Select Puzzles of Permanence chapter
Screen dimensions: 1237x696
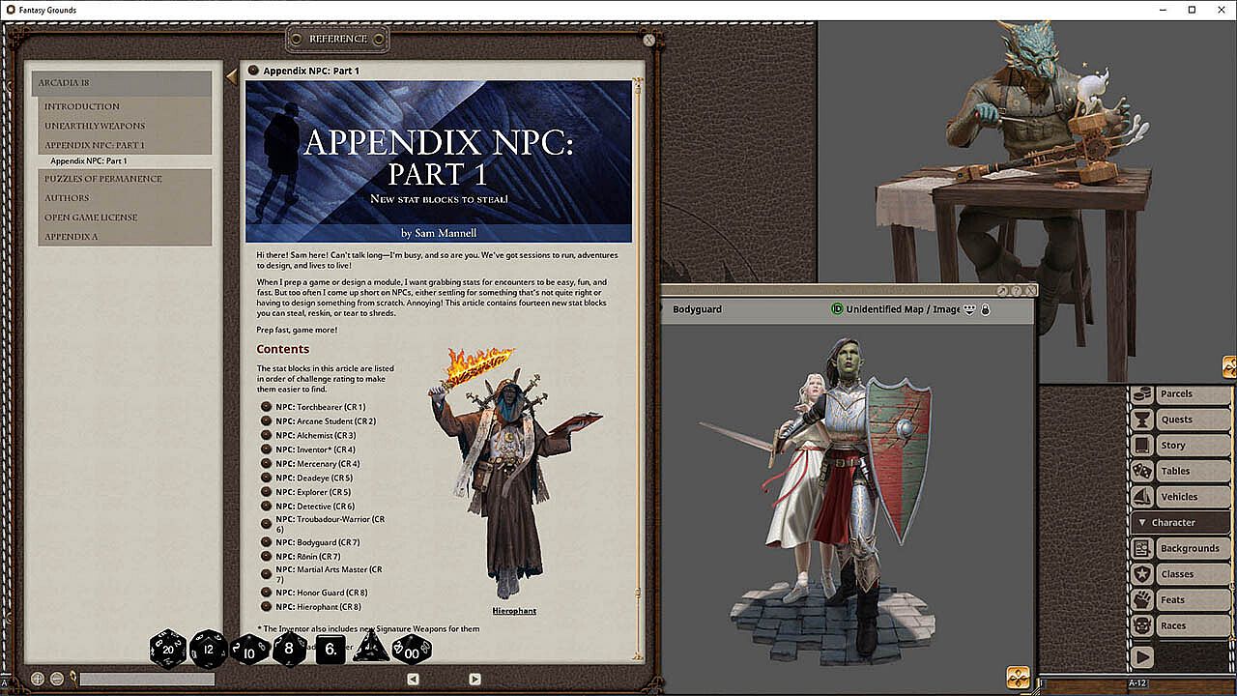click(103, 179)
